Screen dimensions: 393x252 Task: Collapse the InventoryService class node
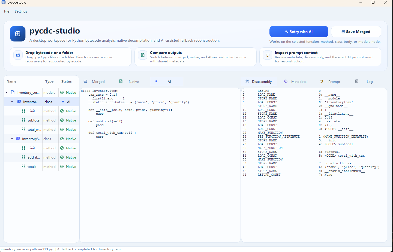pos(12,139)
